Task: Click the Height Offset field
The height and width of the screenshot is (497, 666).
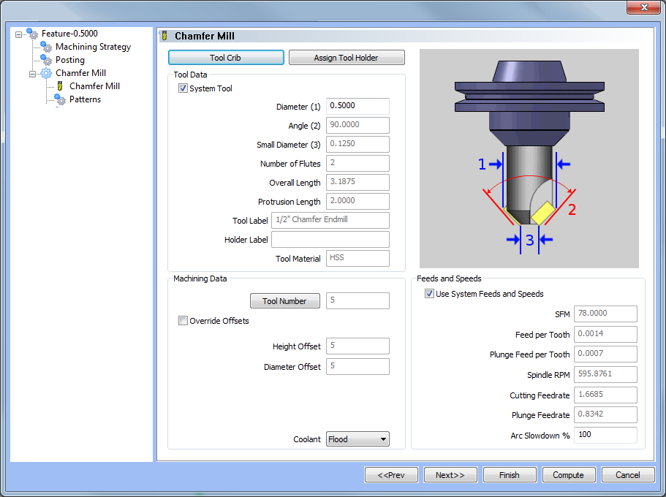Action: tap(357, 346)
